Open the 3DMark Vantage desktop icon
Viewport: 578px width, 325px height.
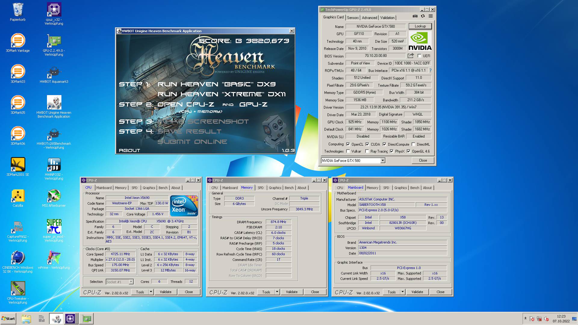pos(18,43)
